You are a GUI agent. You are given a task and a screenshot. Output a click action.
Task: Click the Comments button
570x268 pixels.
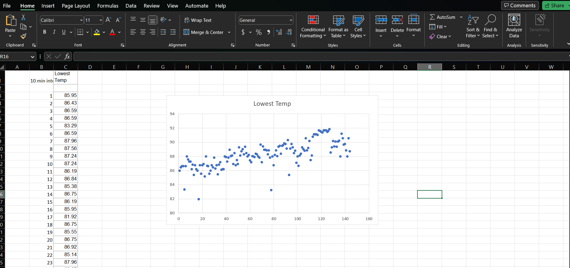pos(520,5)
